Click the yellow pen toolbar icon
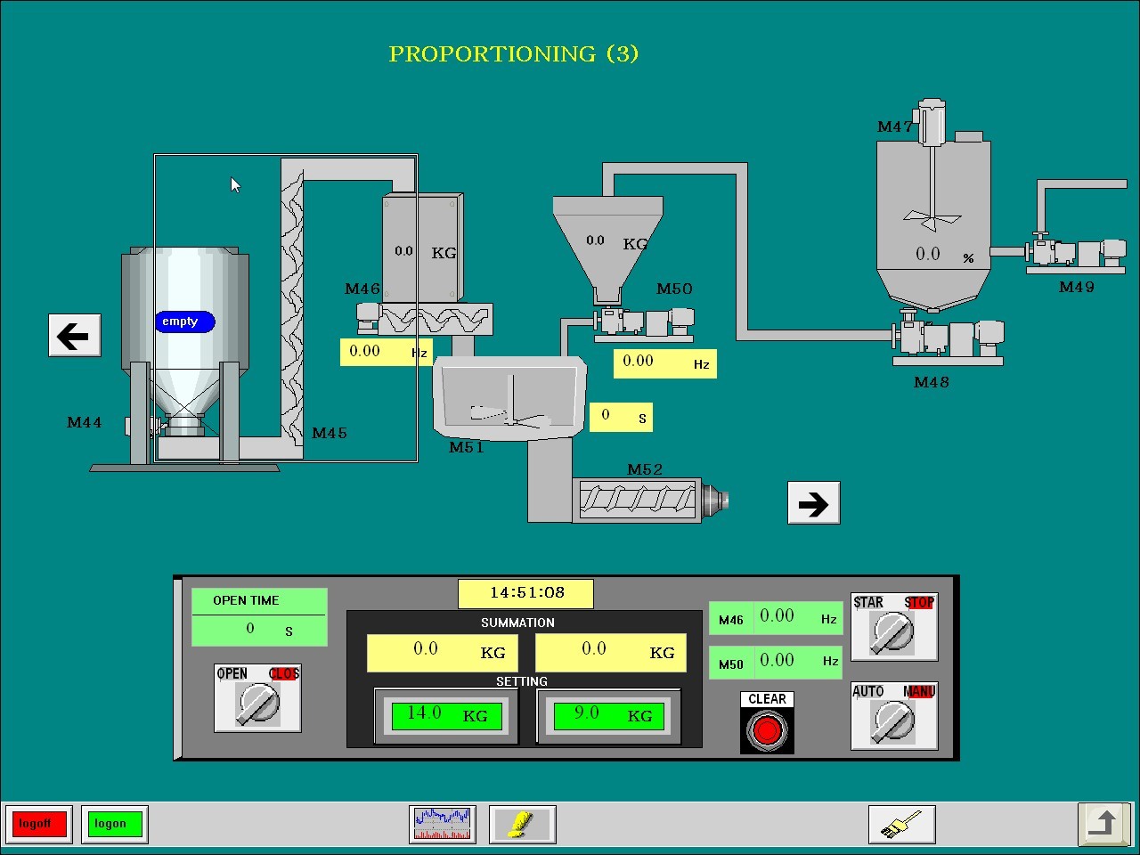The image size is (1140, 855). click(523, 824)
